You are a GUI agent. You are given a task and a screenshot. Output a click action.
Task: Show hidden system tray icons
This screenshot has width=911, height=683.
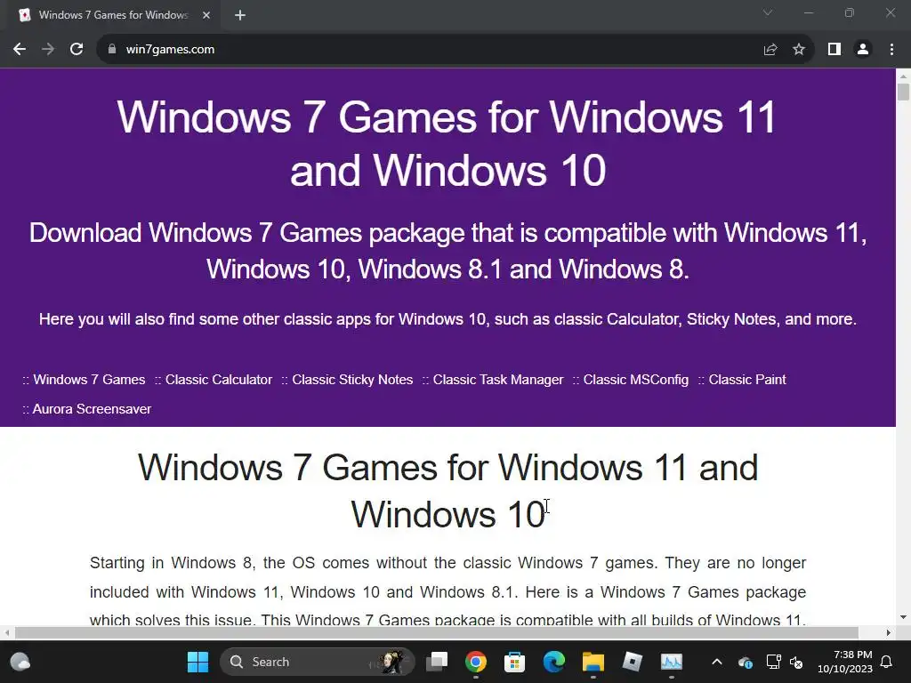717,662
